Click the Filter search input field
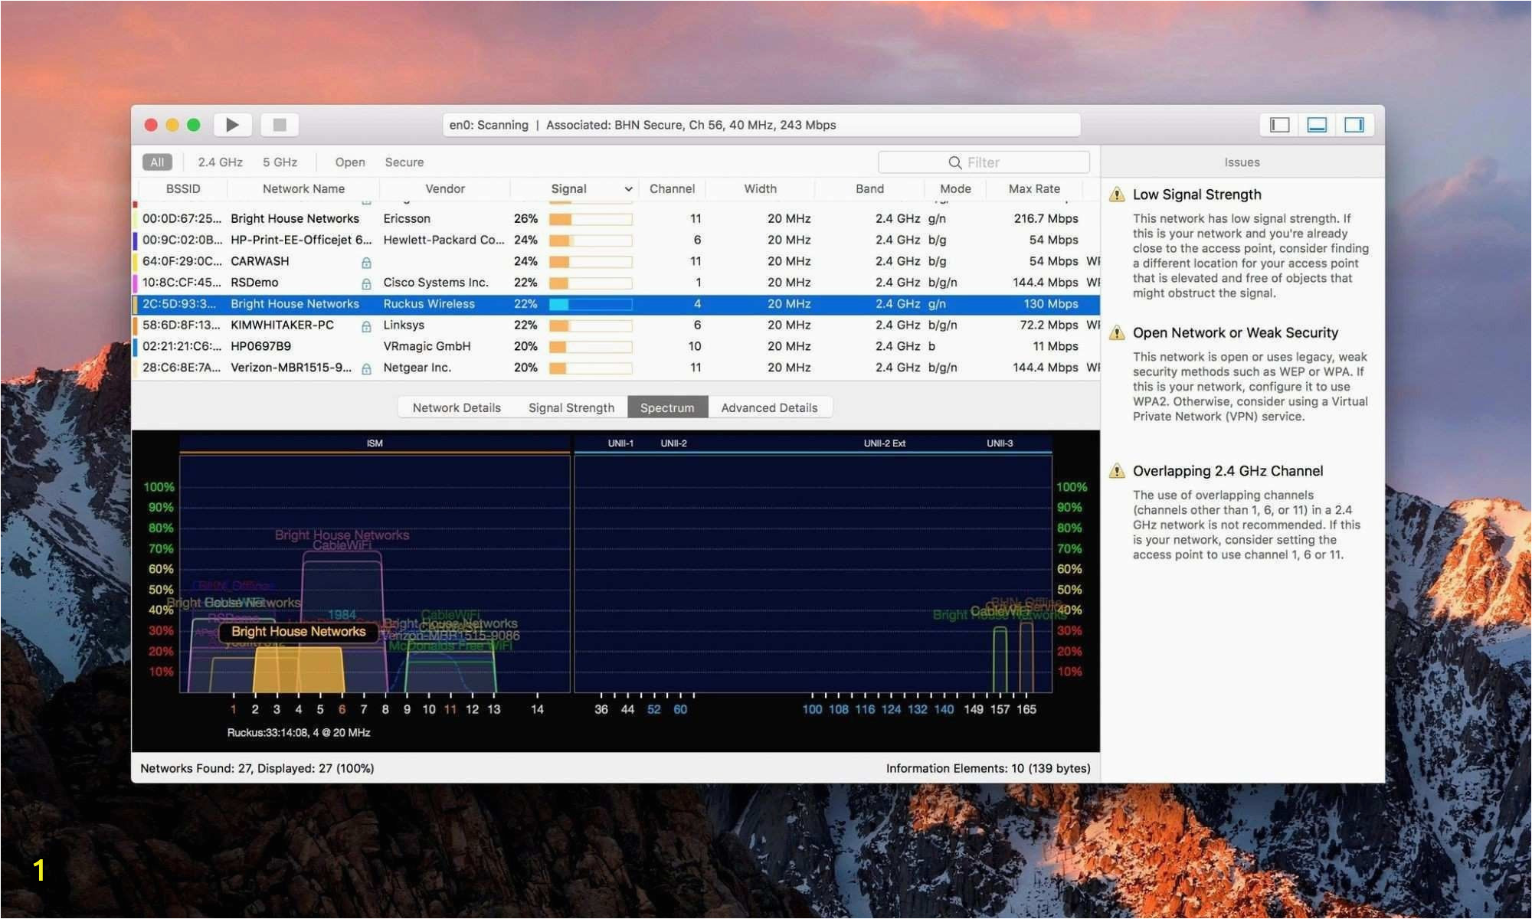Image resolution: width=1532 pixels, height=919 pixels. pyautogui.click(x=985, y=162)
